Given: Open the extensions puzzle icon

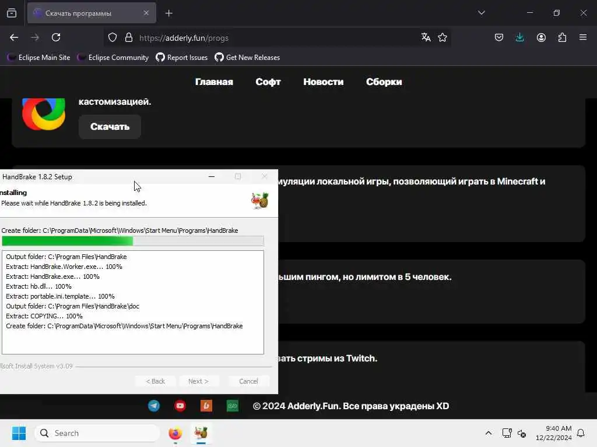Looking at the screenshot, I should pyautogui.click(x=562, y=37).
